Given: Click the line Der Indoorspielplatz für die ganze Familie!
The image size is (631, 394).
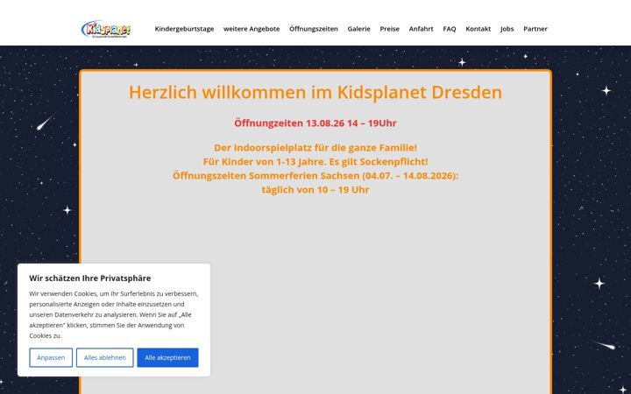Looking at the screenshot, I should (315, 148).
